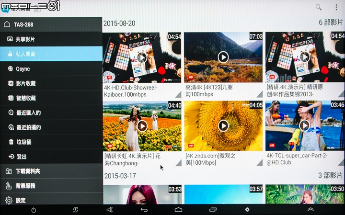Select TAS-268 home entry
Viewport: 345px width, 215px height.
coord(51,24)
